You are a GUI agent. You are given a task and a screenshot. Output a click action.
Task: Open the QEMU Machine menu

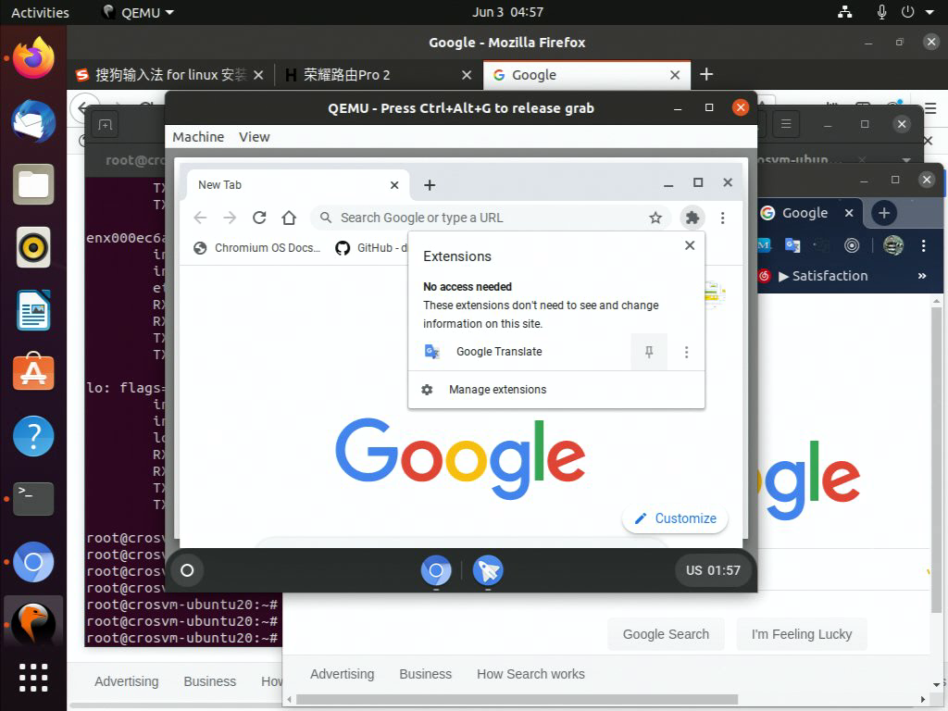[198, 137]
